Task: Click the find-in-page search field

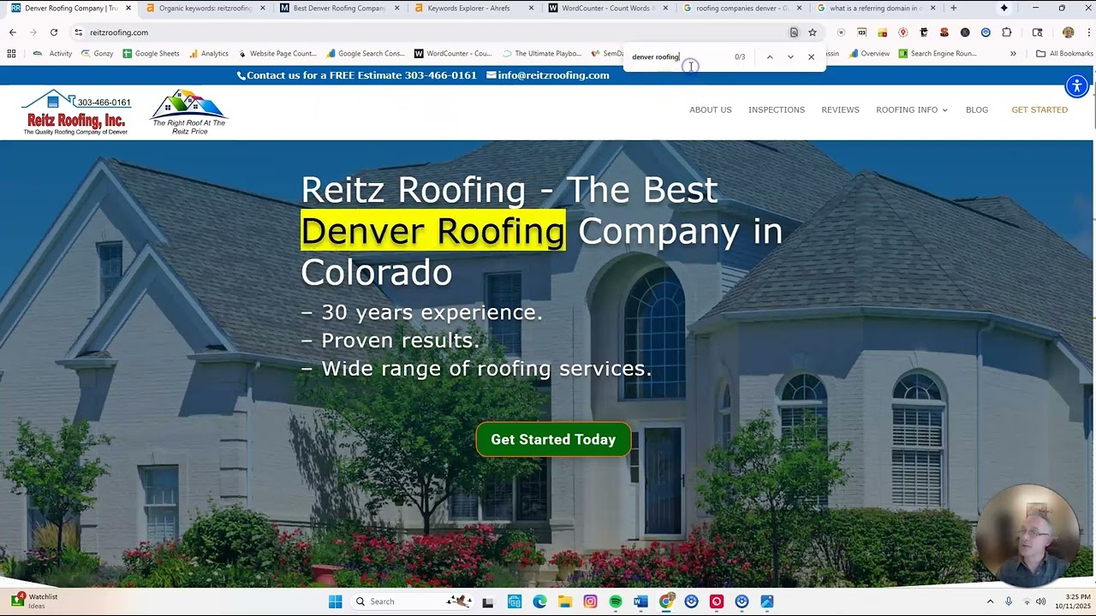Action: [x=681, y=56]
